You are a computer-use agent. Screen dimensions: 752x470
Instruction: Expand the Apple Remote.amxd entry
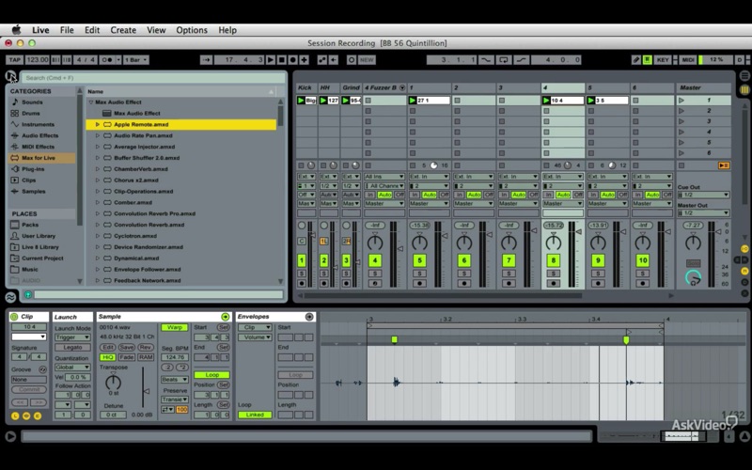[98, 124]
